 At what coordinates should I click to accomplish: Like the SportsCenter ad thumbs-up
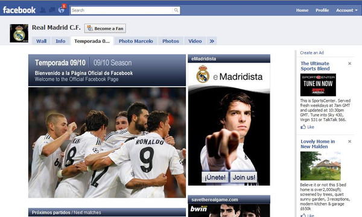(307, 127)
